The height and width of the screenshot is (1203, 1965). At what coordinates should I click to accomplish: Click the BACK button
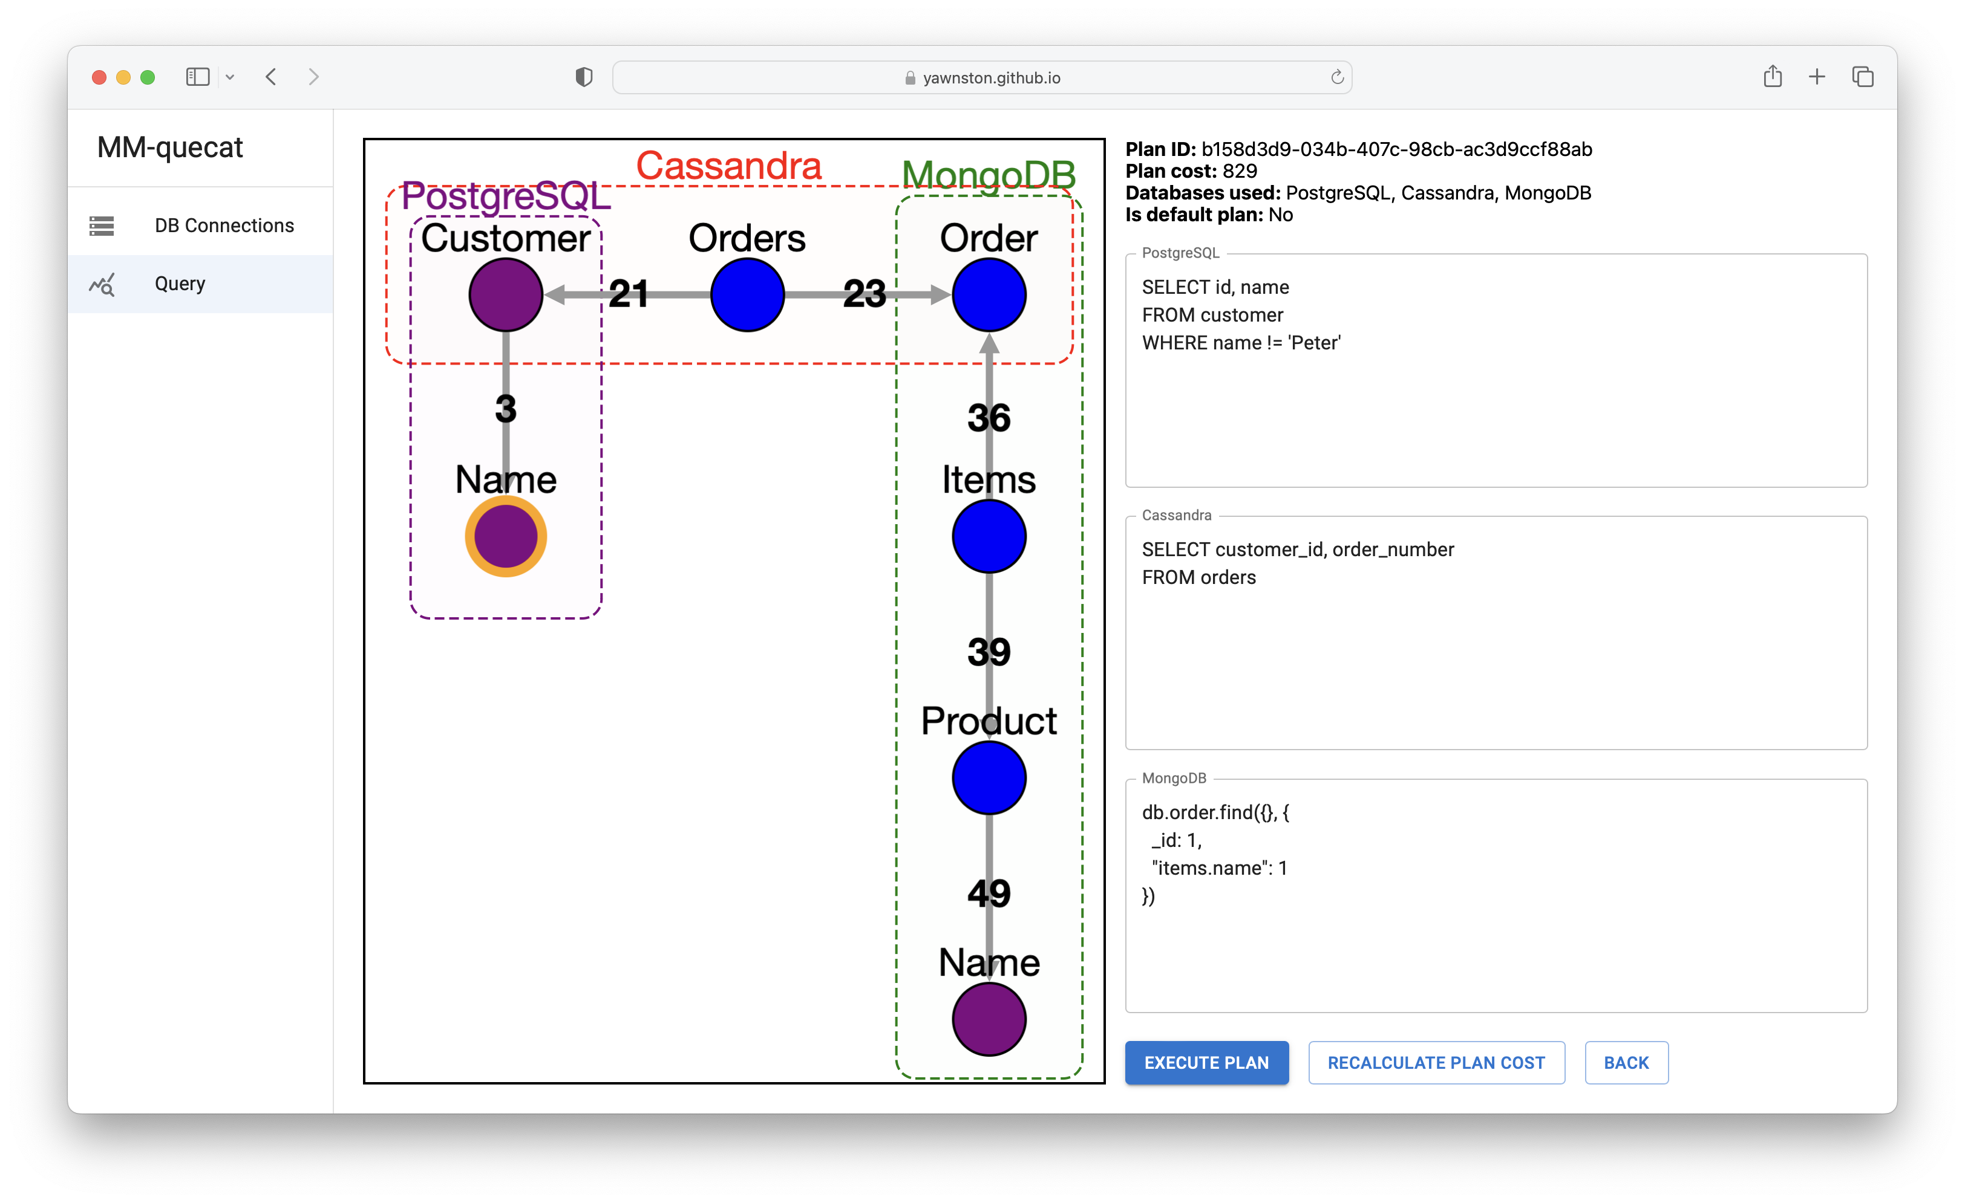click(1626, 1062)
